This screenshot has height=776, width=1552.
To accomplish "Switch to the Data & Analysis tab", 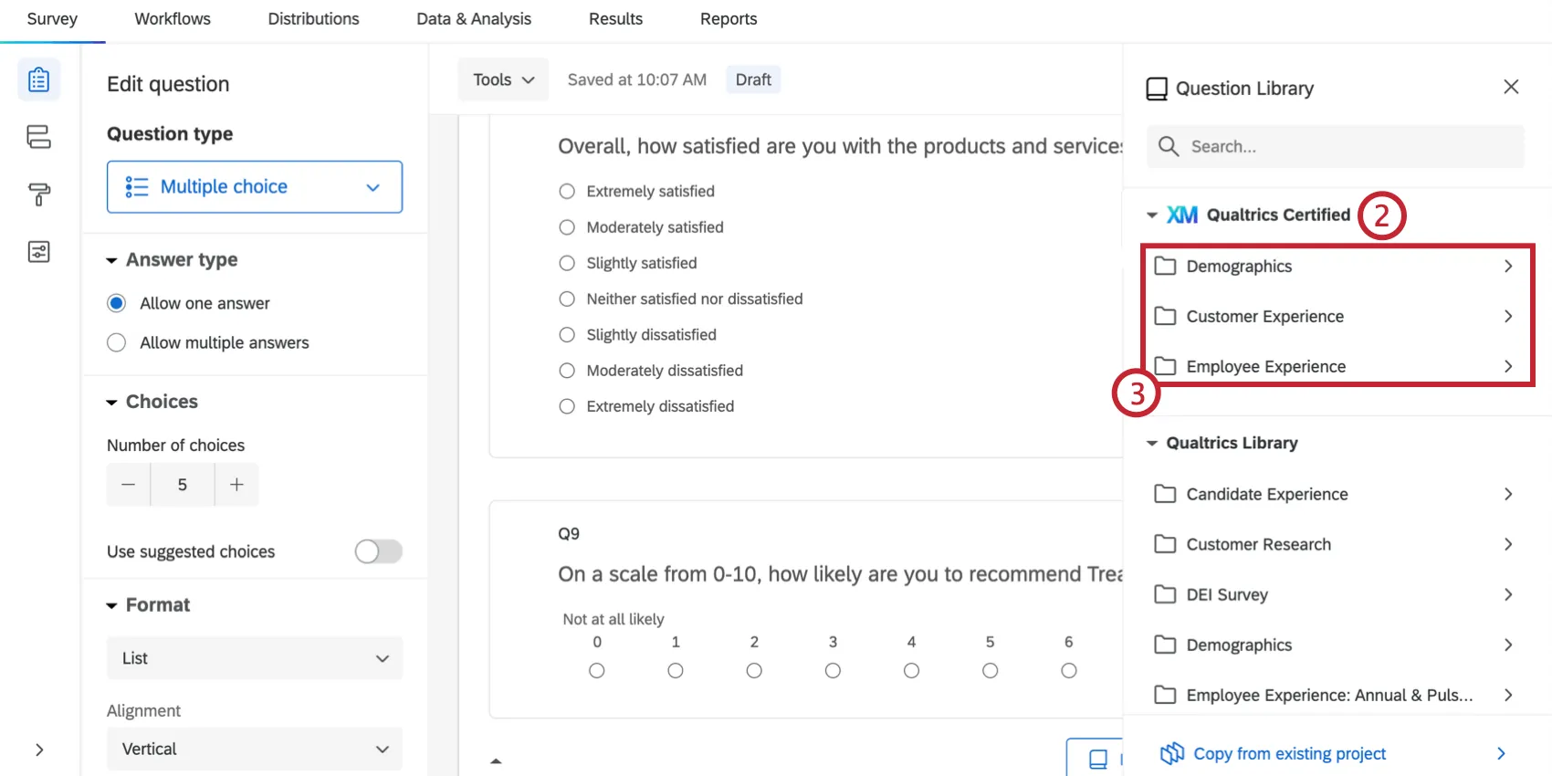I will [x=474, y=19].
